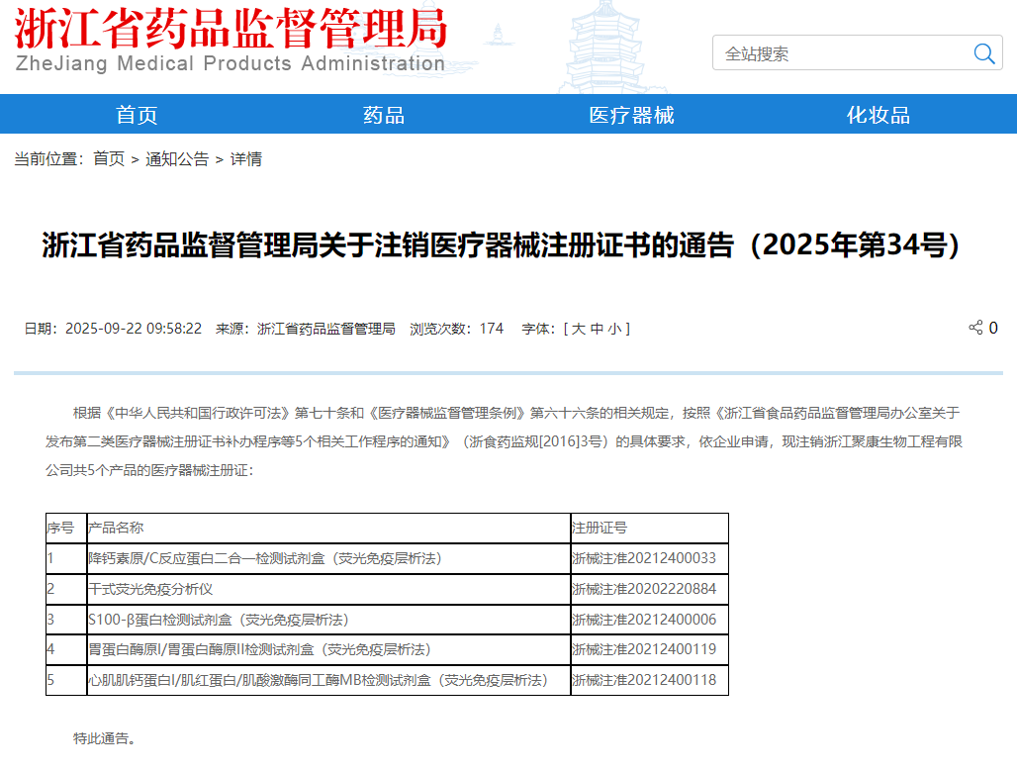Go to the 药品 navigation section
The image size is (1017, 774).
(384, 115)
